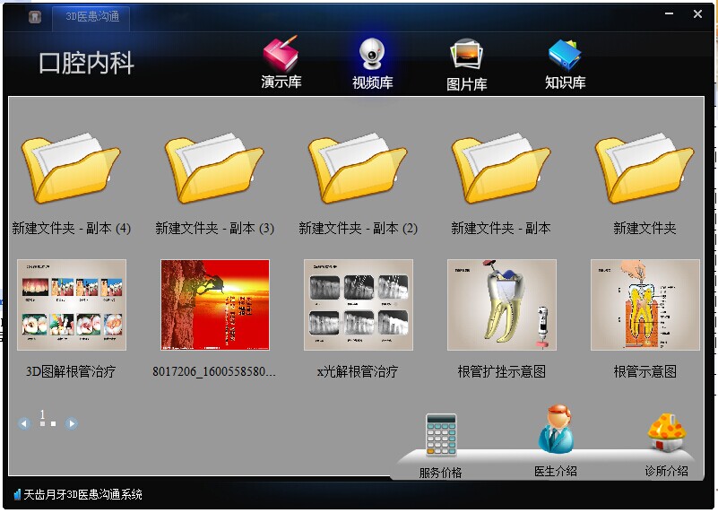Open the red sunset 8017206 thumbnail
718x513 pixels.
pyautogui.click(x=215, y=305)
